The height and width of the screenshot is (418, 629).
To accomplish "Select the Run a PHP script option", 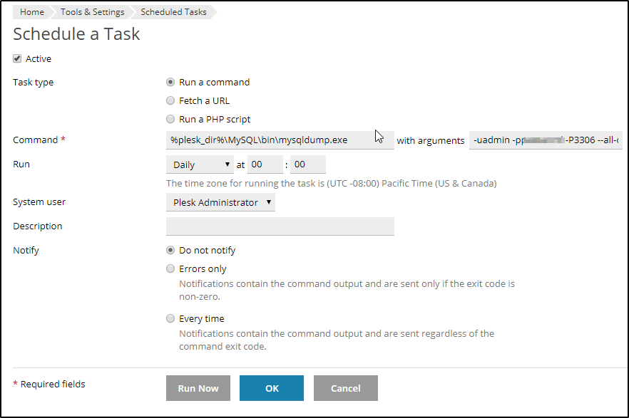I will (170, 119).
